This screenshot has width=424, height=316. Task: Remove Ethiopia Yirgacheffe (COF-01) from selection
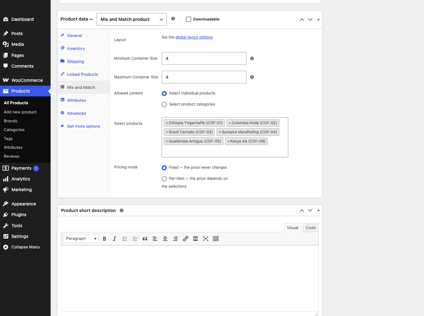[x=167, y=123]
